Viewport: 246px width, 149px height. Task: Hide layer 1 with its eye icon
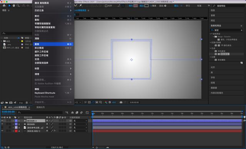pyautogui.click(x=2, y=121)
